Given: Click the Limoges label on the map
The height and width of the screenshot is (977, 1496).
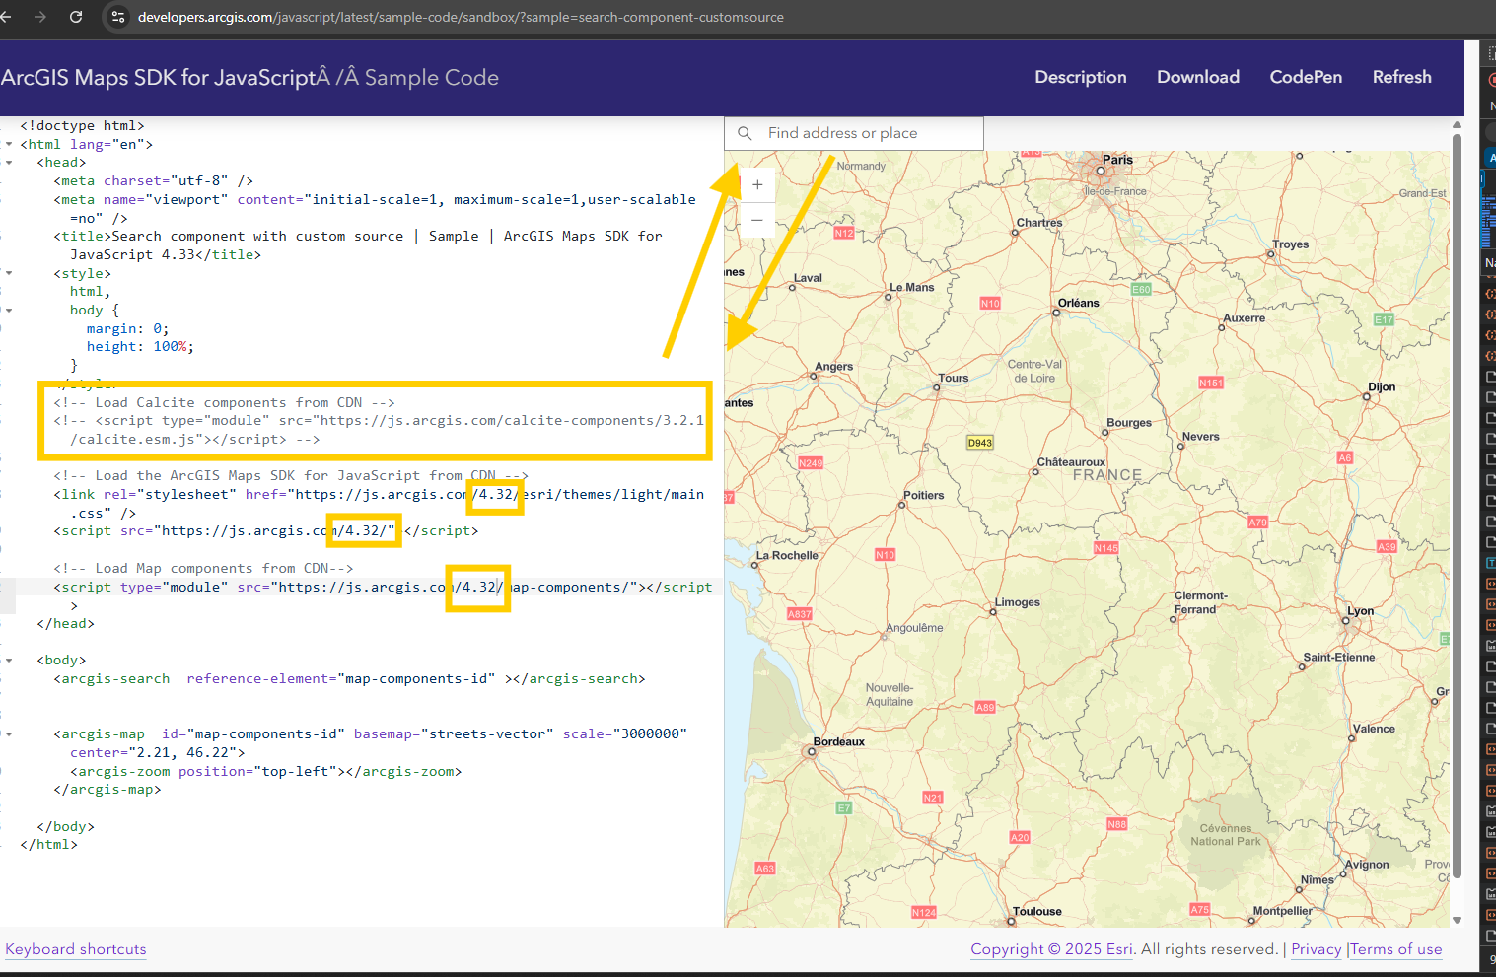Looking at the screenshot, I should click(1017, 602).
